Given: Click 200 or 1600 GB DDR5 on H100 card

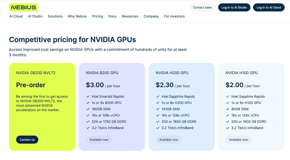Looking at the screenshot, I should [x=248, y=122].
